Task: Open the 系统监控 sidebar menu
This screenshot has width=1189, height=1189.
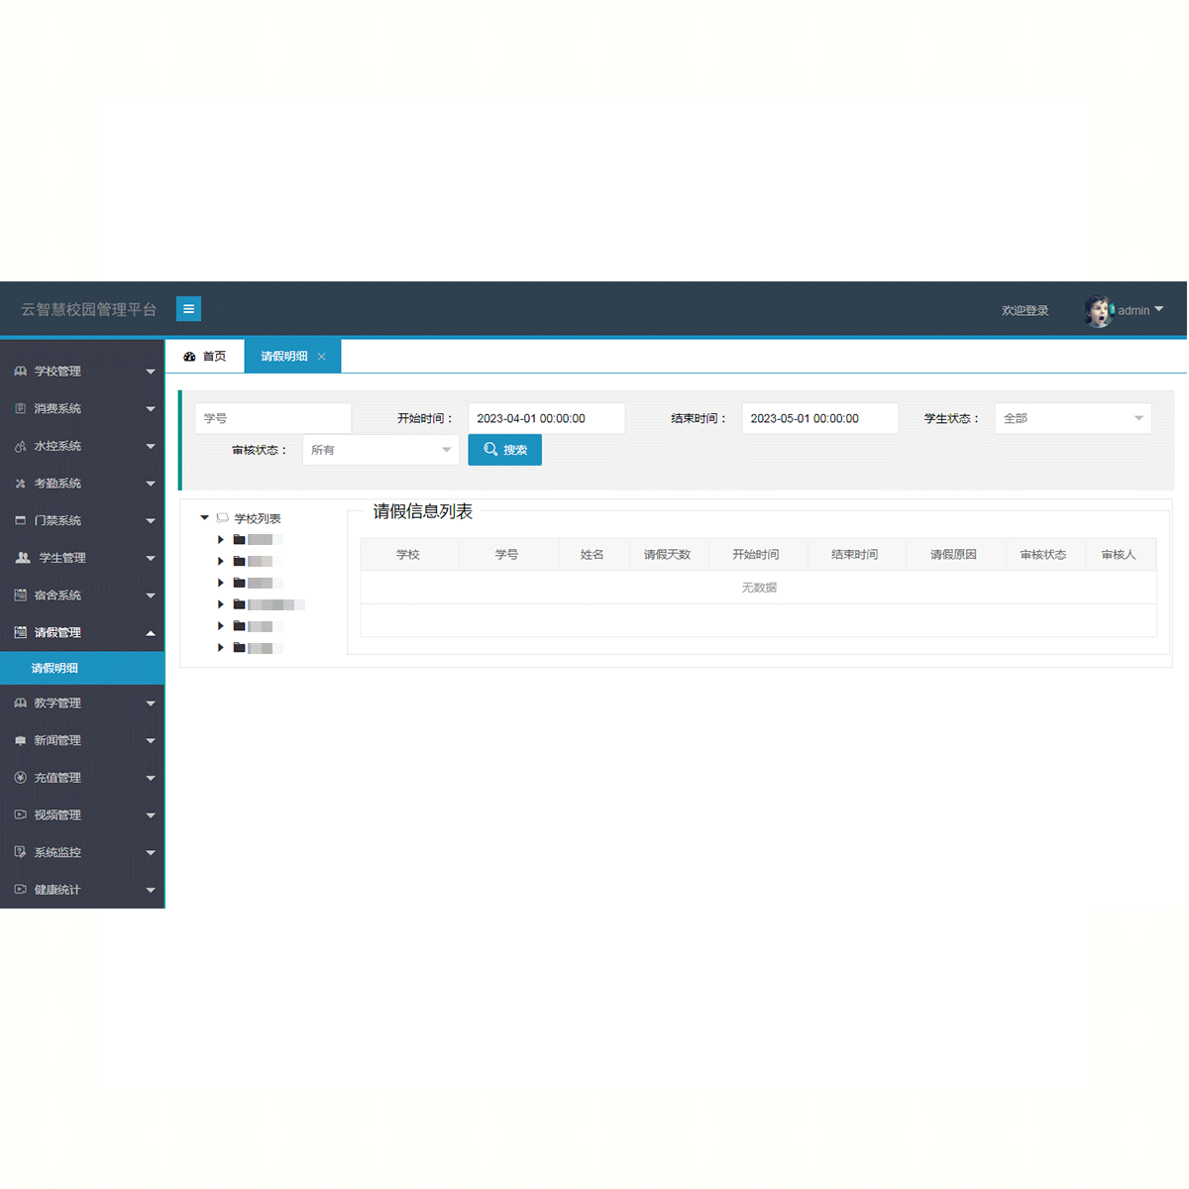Action: click(x=82, y=852)
